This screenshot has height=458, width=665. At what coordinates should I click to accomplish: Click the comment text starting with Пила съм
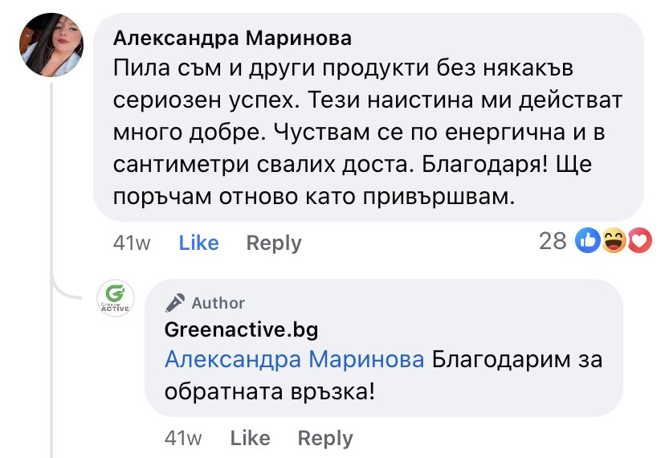click(x=368, y=132)
